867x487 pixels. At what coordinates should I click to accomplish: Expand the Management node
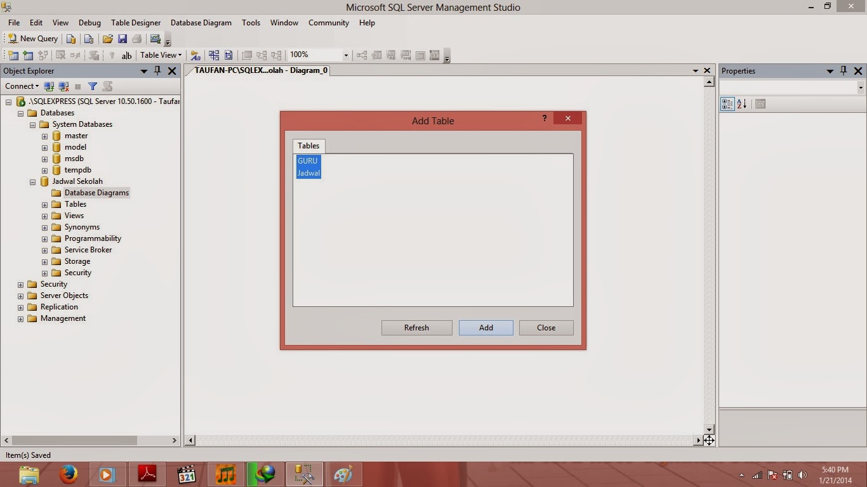pyautogui.click(x=20, y=318)
